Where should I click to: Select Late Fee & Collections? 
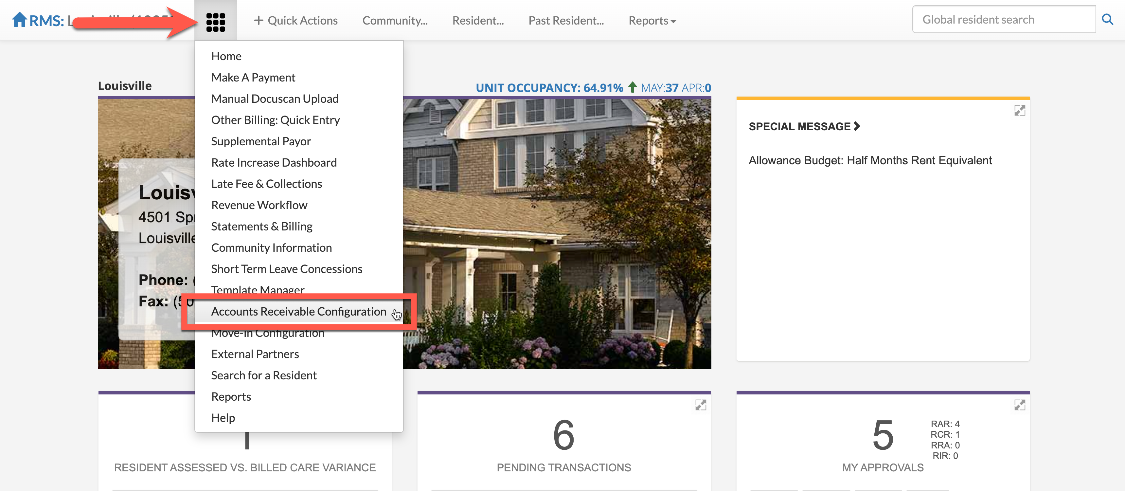pos(266,184)
